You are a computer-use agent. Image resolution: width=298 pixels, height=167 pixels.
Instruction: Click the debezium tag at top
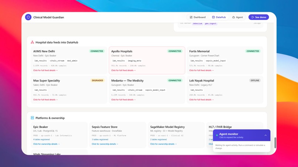(197, 24)
